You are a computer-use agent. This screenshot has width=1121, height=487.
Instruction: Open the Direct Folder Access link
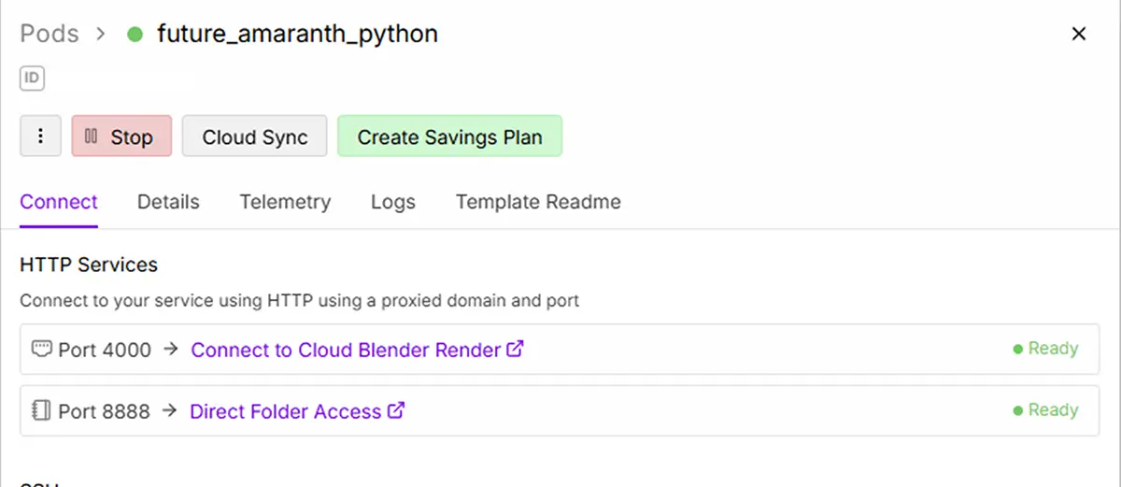(286, 411)
